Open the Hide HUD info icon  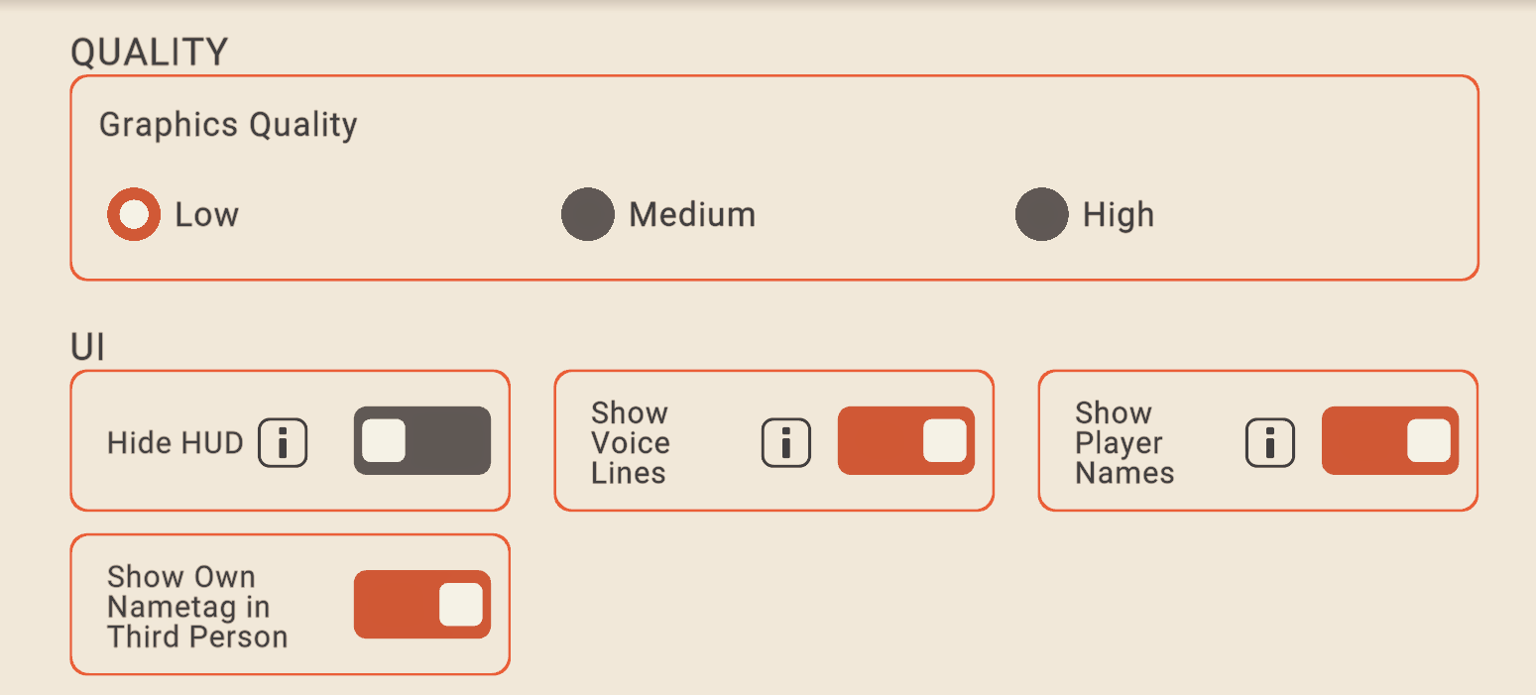tap(283, 442)
